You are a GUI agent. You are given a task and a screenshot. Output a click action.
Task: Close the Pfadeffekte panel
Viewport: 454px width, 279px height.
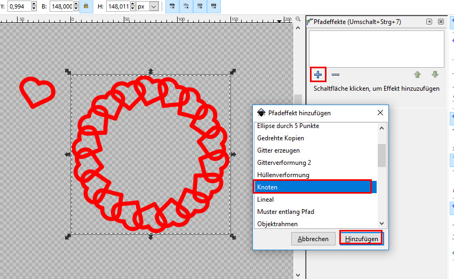[441, 22]
